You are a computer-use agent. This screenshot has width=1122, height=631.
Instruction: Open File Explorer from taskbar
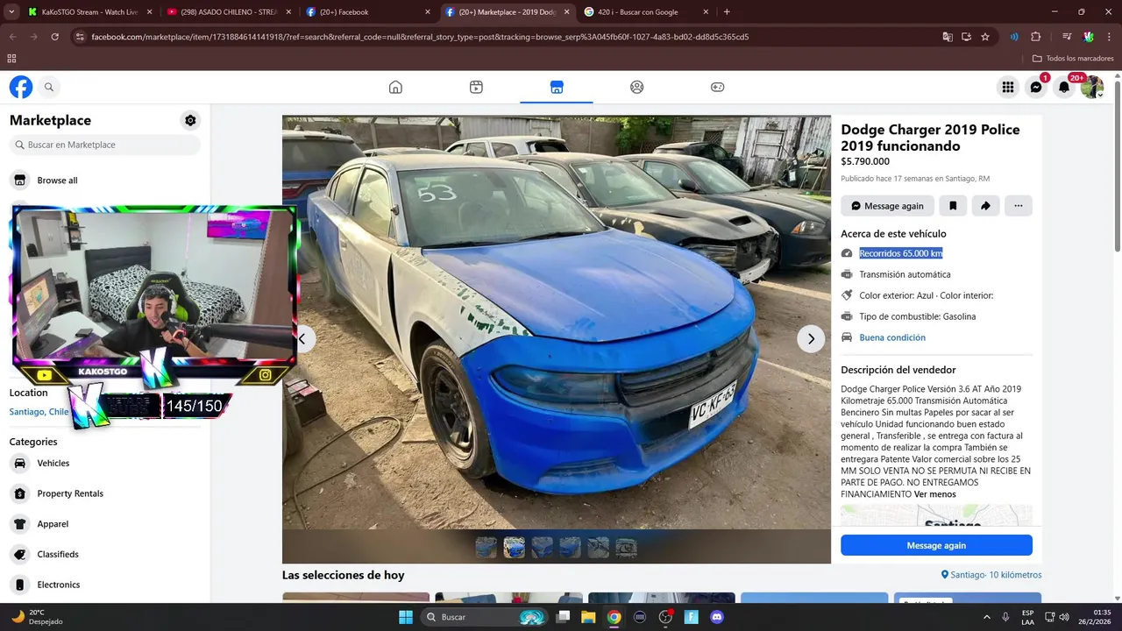click(588, 617)
